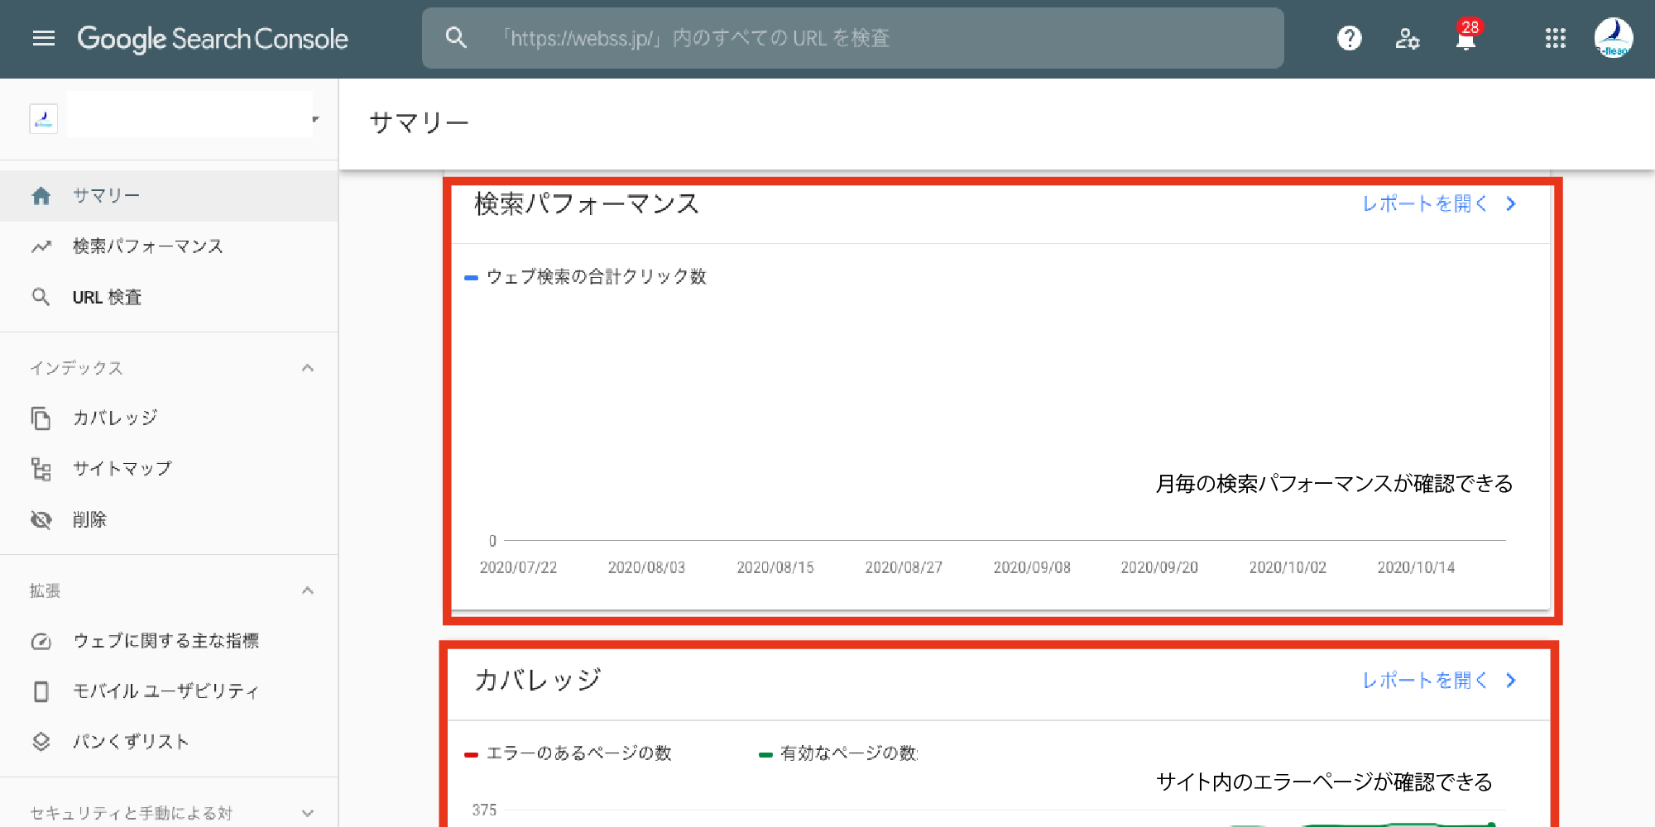Image resolution: width=1655 pixels, height=827 pixels.
Task: Click the chevron arrow in 検索パフォーマンス card
Action: (1511, 203)
